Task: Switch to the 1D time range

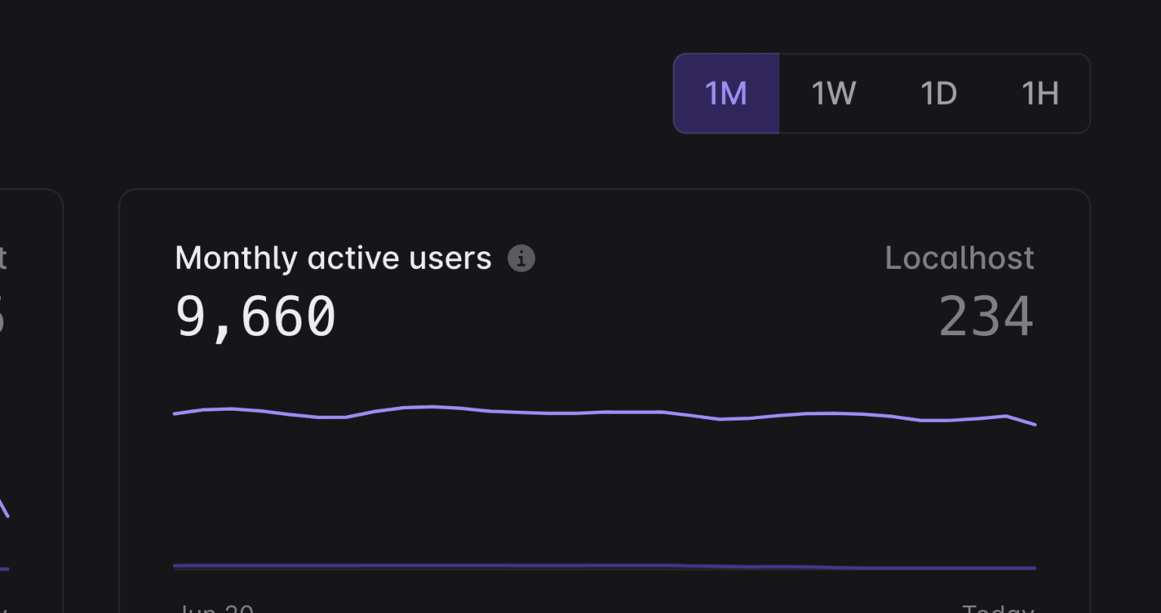Action: [938, 94]
